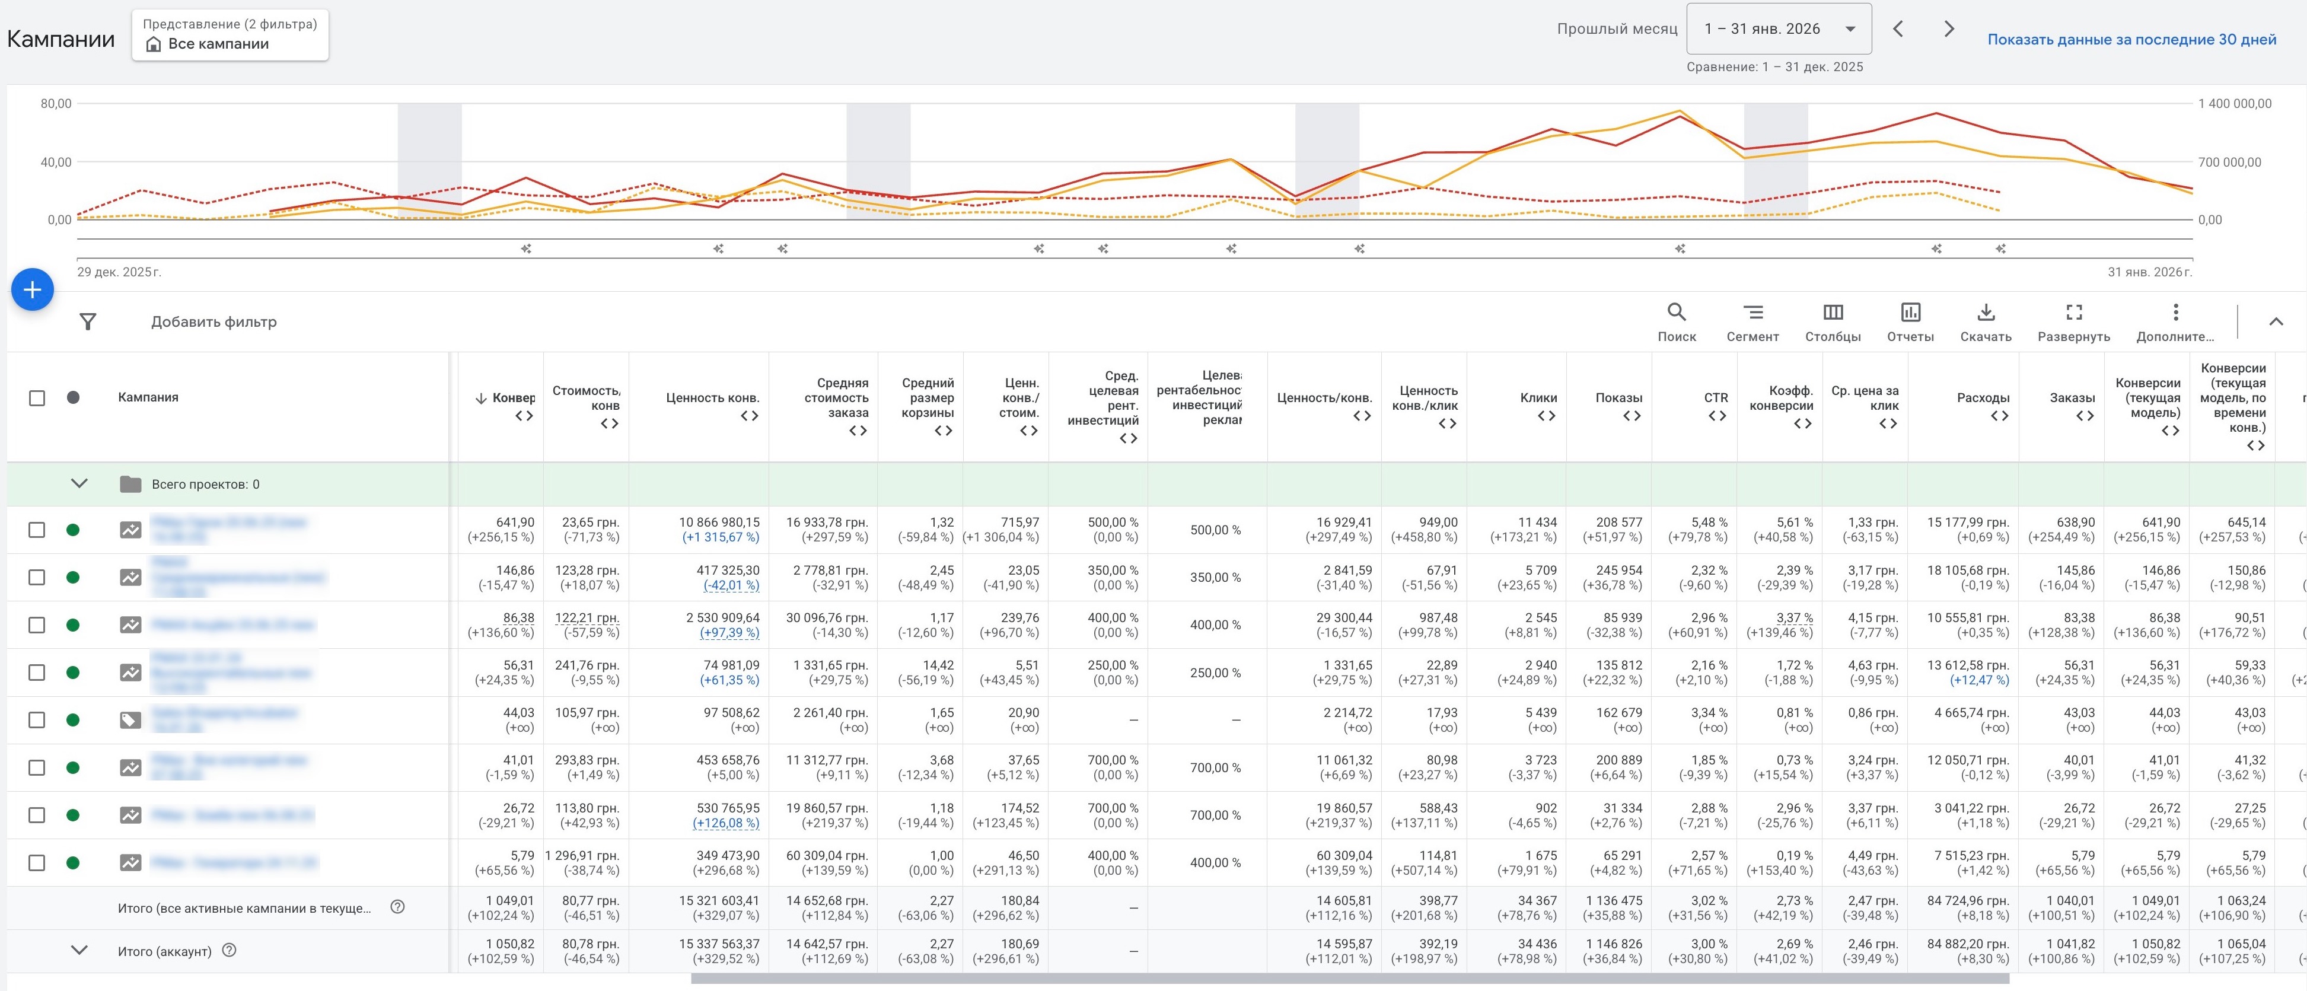2307x991 pixels.
Task: Click the filter funnel icon
Action: coord(88,321)
